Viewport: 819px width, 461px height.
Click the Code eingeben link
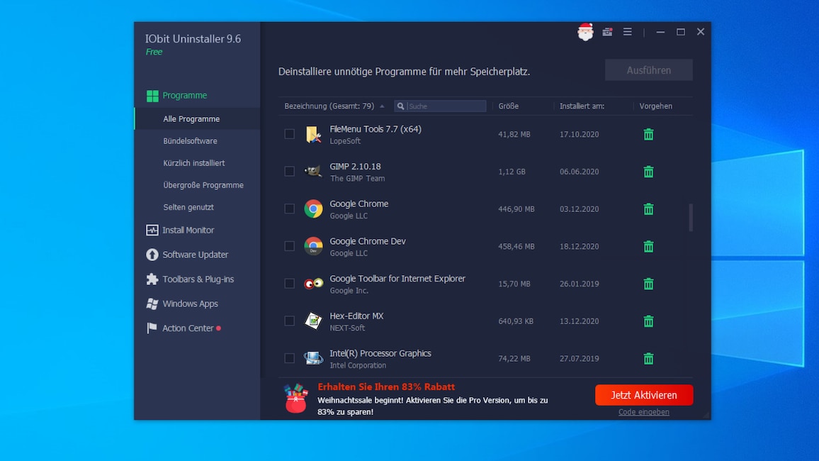click(x=643, y=412)
